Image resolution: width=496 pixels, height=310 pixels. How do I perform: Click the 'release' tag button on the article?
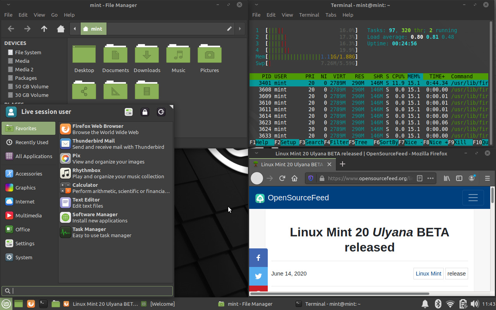pyautogui.click(x=456, y=274)
